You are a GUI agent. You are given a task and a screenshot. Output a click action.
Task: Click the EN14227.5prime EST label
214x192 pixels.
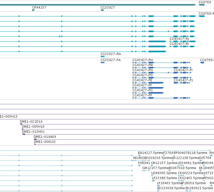(151, 153)
